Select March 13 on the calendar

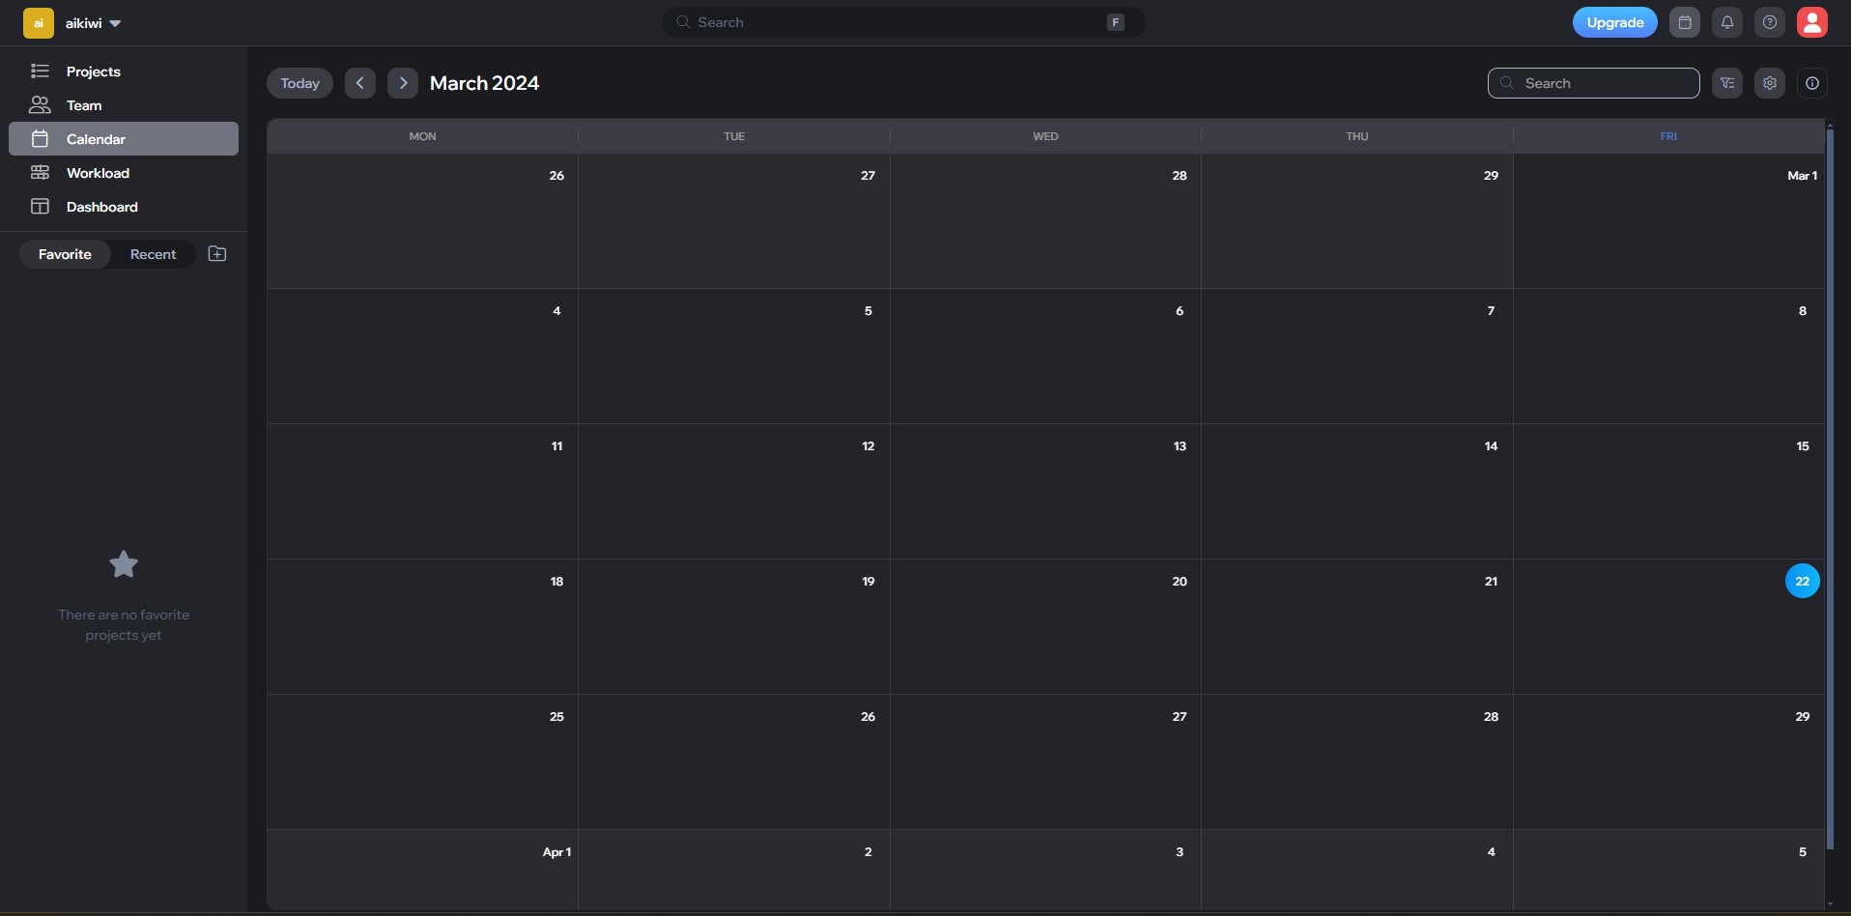coord(1045,492)
